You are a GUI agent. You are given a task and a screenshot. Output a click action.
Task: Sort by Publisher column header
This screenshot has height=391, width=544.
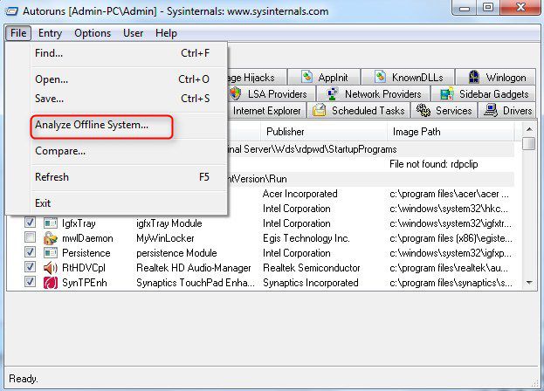coord(323,132)
